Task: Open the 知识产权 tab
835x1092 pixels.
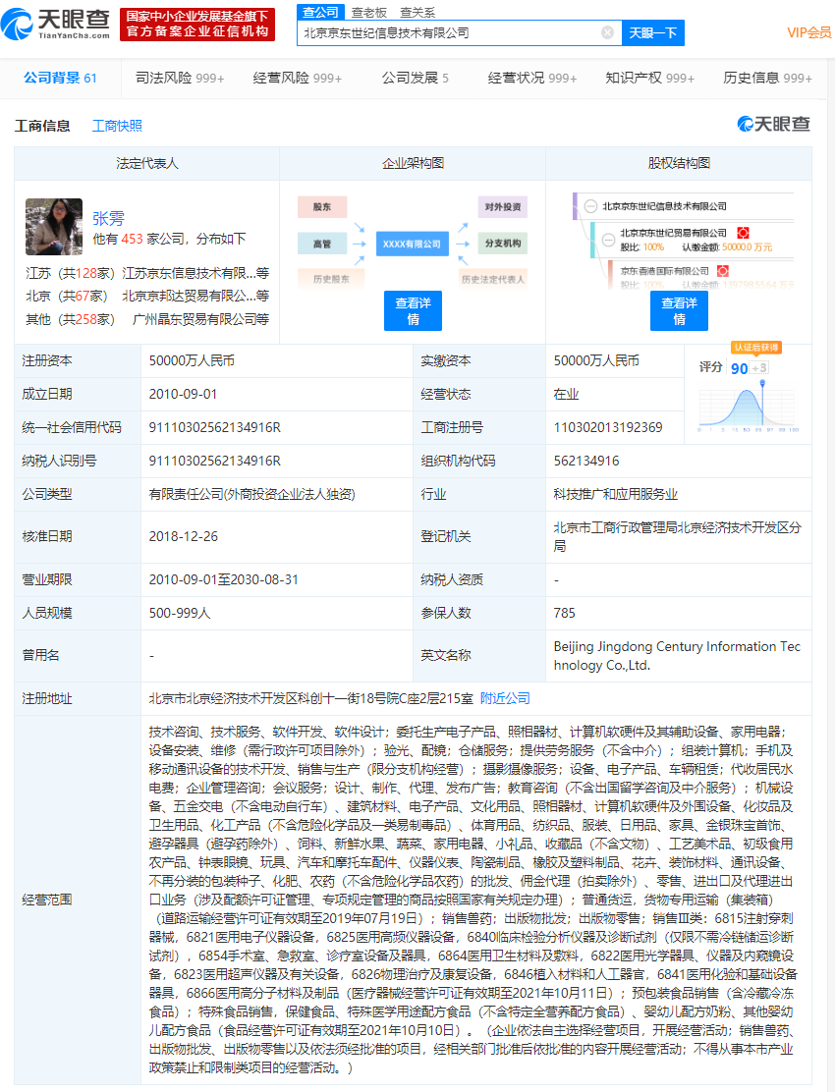Action: (649, 78)
